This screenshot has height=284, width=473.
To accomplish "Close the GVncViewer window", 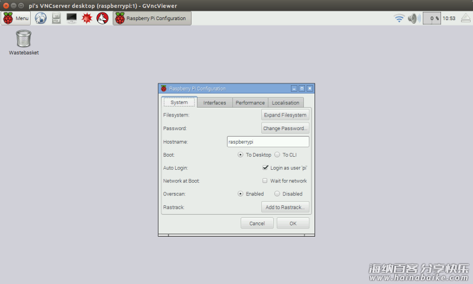I will click(x=6, y=5).
